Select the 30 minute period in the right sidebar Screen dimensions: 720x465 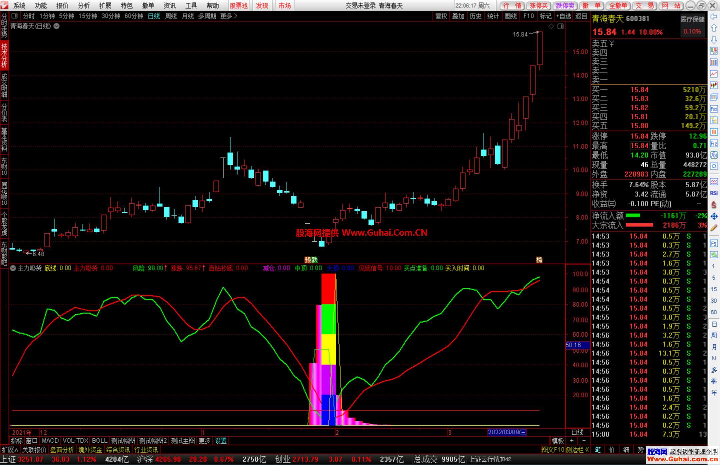tap(714, 301)
